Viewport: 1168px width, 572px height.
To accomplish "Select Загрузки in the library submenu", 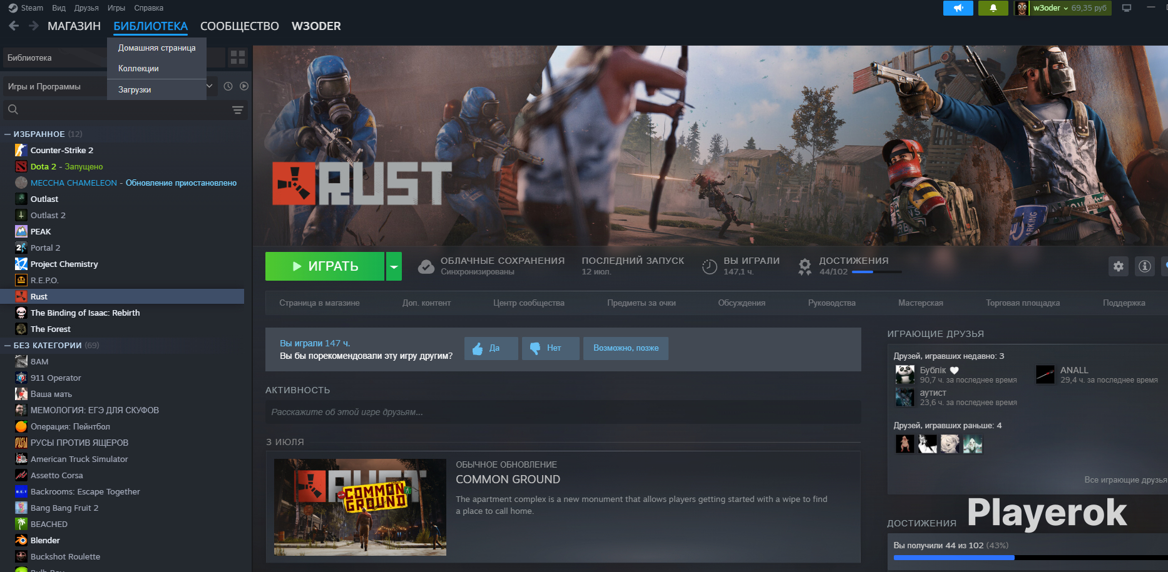I will coord(156,89).
